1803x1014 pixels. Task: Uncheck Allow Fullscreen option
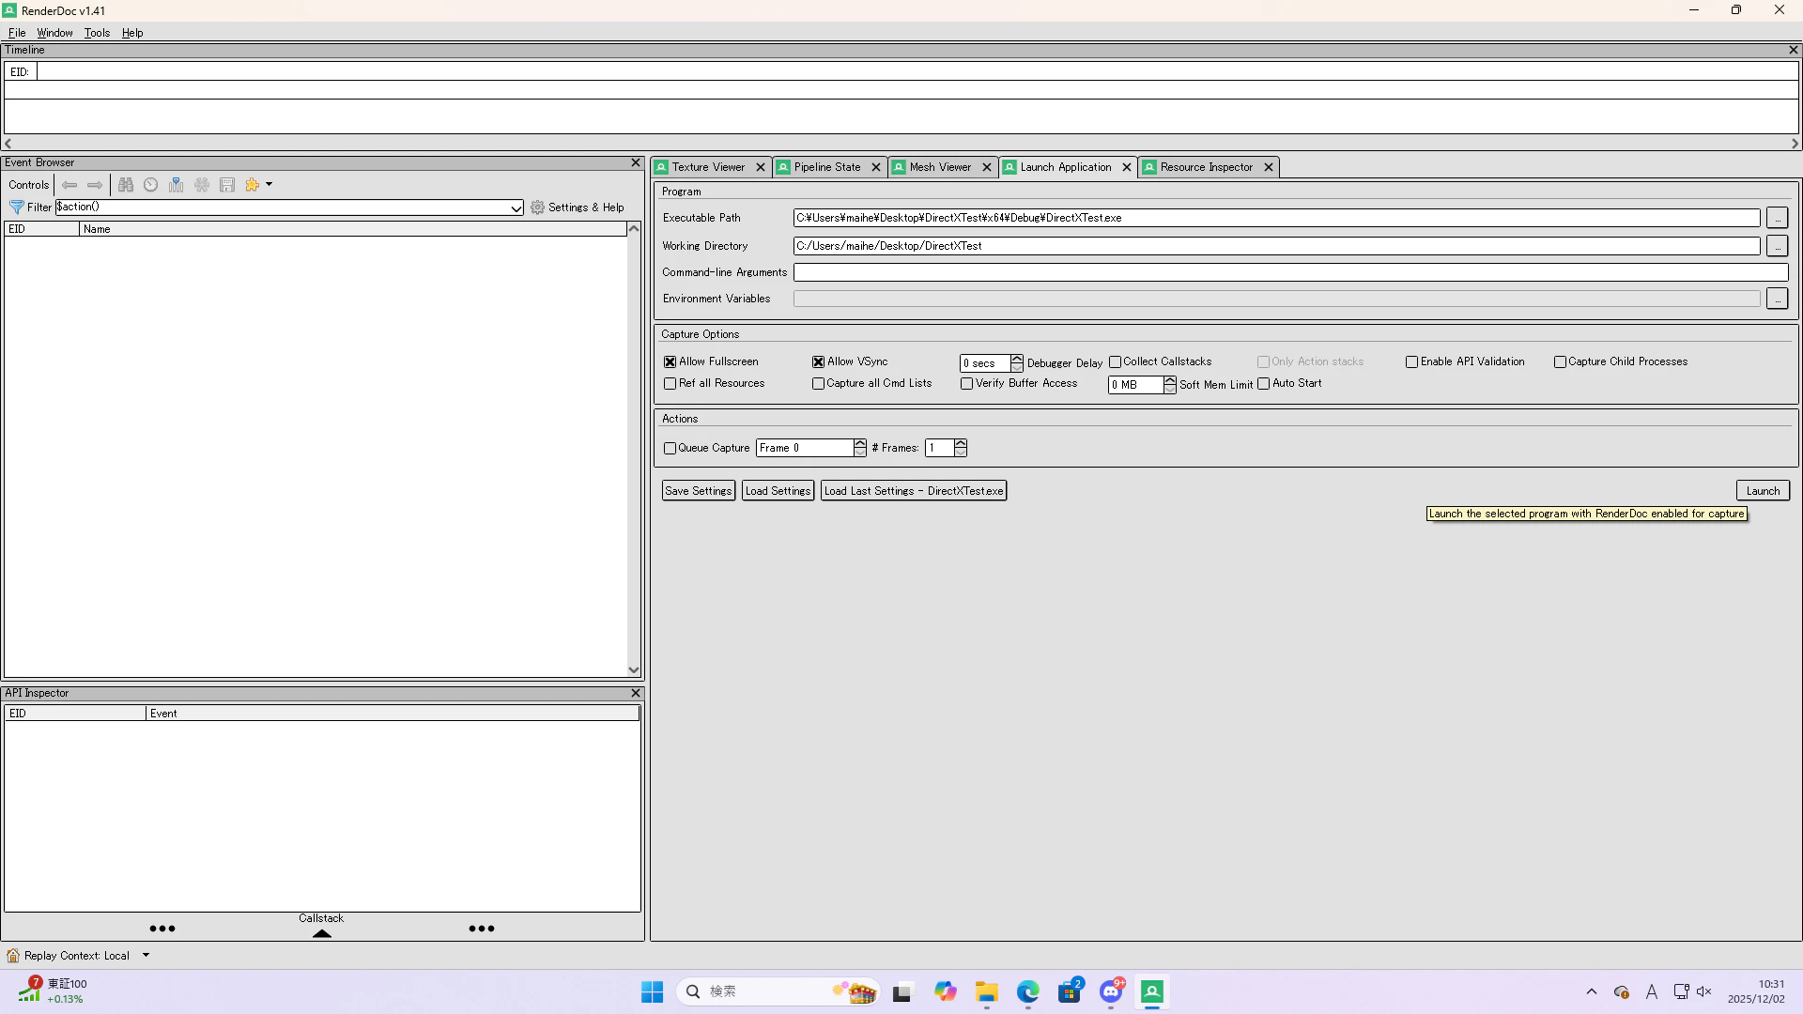[x=670, y=362]
